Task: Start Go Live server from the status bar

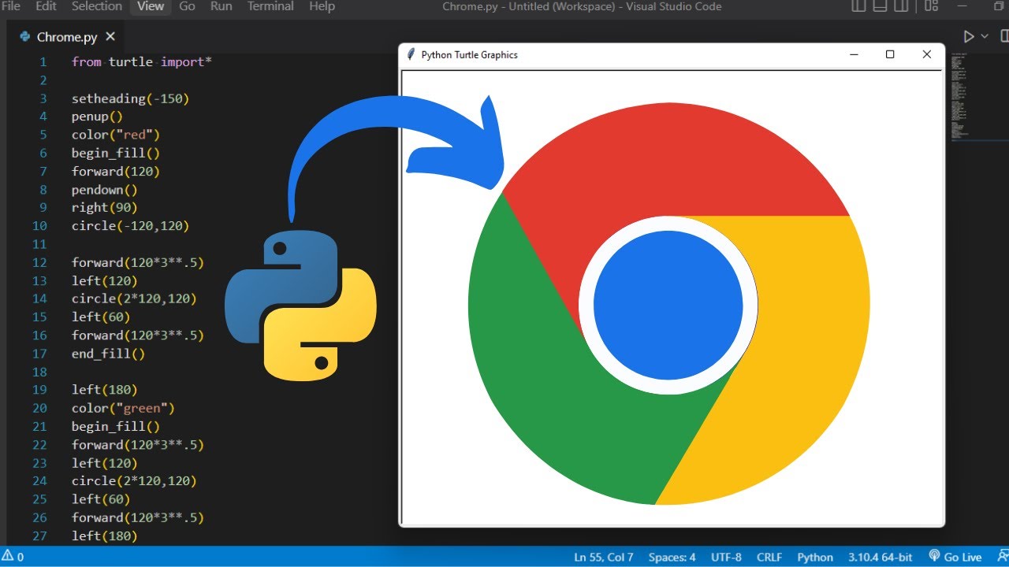Action: pyautogui.click(x=955, y=557)
